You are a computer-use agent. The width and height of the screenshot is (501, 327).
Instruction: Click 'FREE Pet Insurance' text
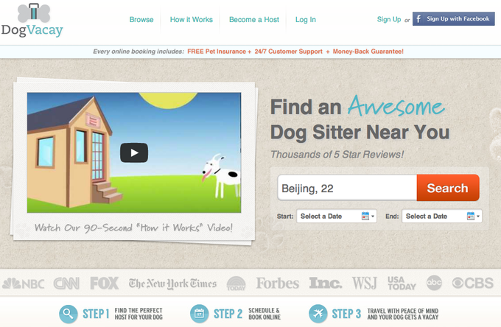pos(217,52)
